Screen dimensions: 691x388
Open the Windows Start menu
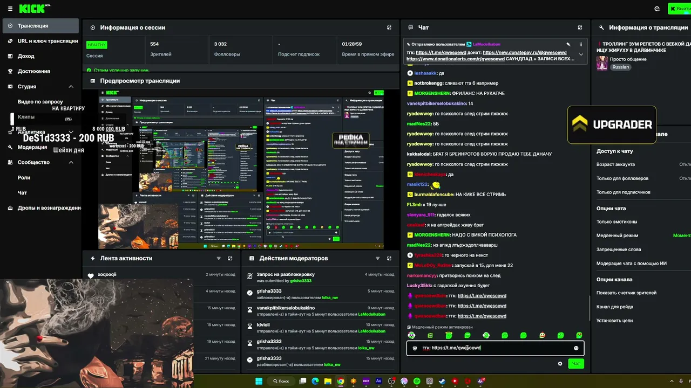pyautogui.click(x=259, y=381)
